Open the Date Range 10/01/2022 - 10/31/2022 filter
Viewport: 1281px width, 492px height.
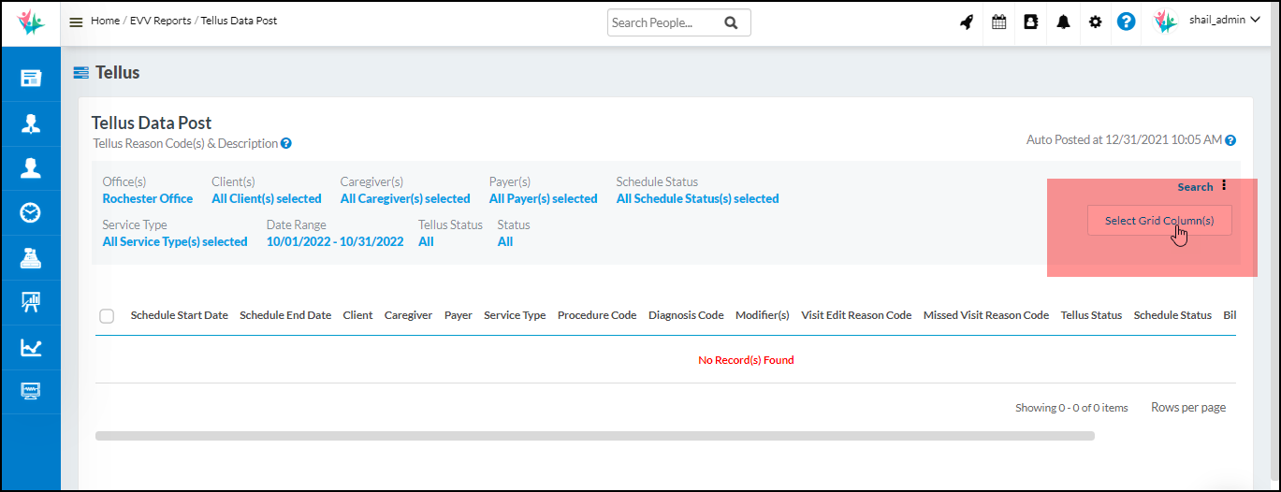(335, 241)
